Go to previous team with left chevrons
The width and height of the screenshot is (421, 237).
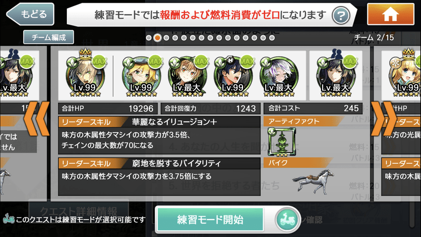[37, 118]
